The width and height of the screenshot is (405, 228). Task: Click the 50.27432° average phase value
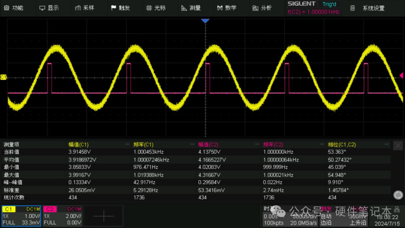340,160
